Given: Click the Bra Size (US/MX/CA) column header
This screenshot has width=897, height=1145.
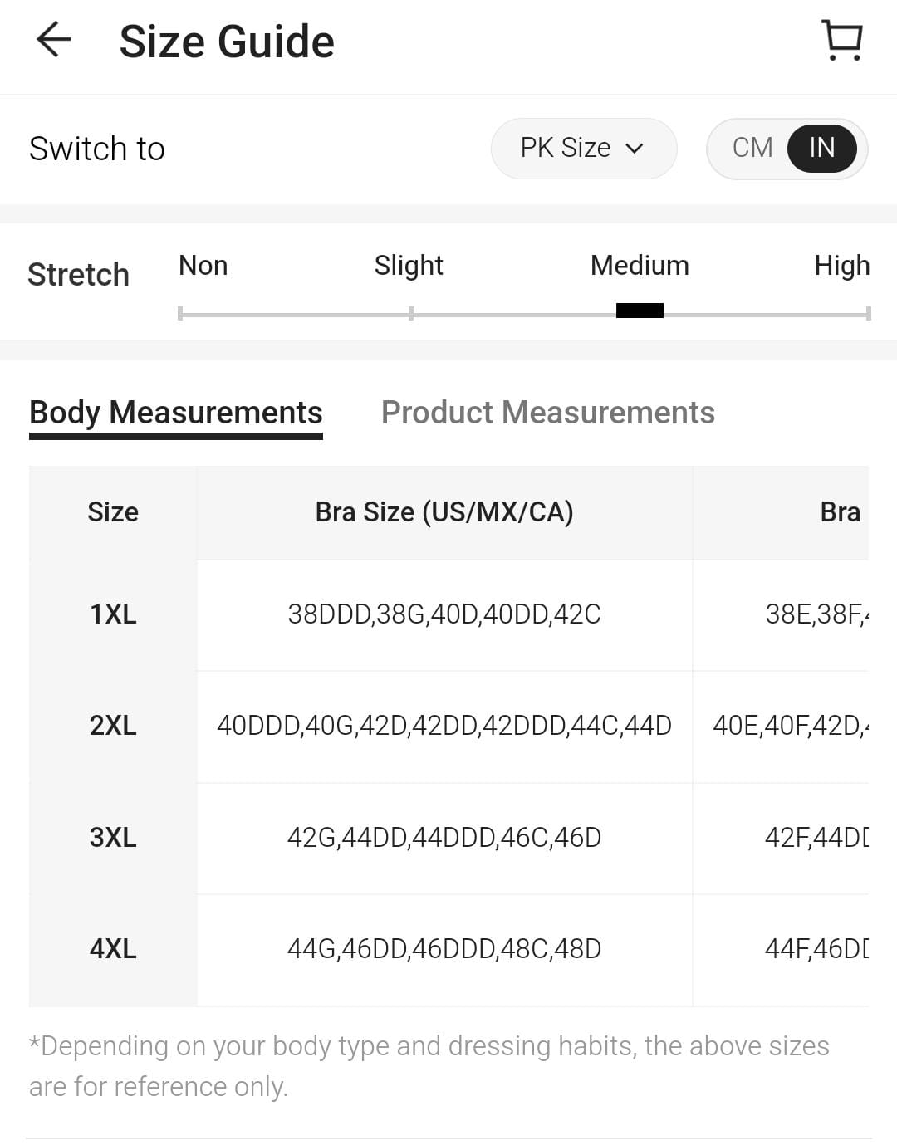Looking at the screenshot, I should coord(444,512).
